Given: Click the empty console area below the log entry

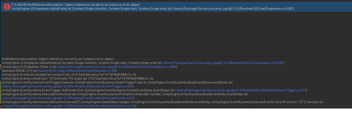Looking at the screenshot, I should tap(176, 33).
